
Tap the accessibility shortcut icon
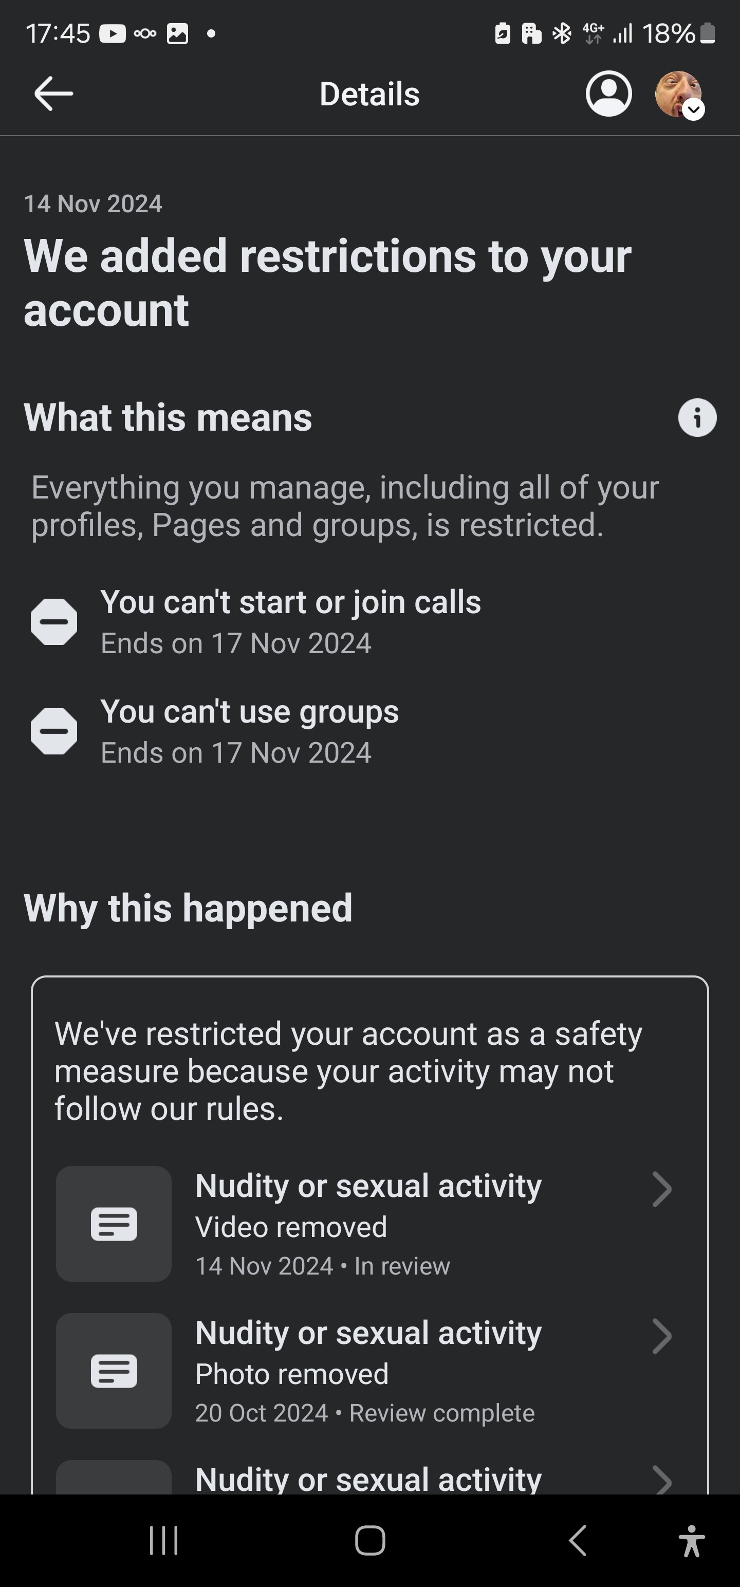coord(692,1541)
